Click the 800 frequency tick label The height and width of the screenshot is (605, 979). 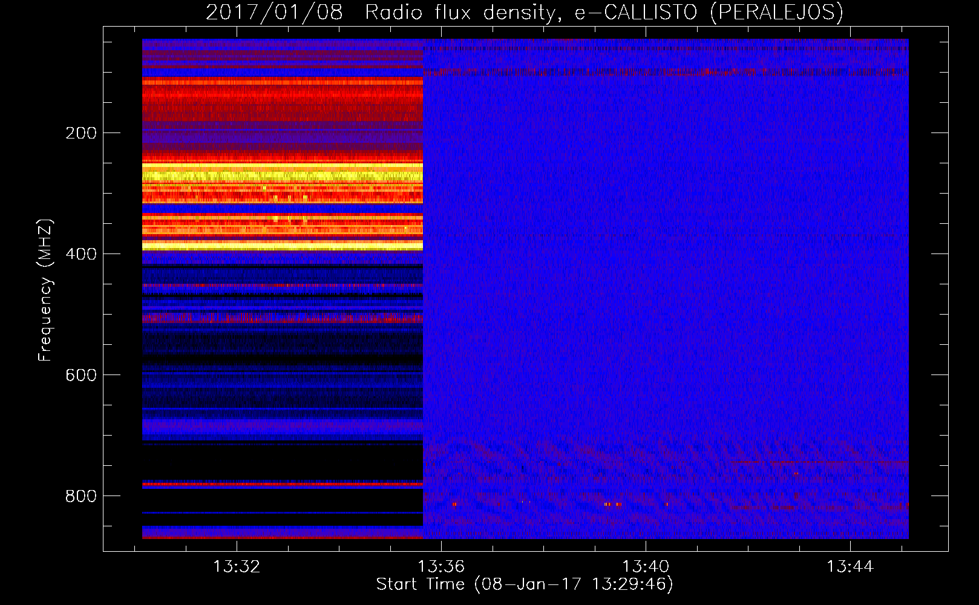tap(81, 496)
